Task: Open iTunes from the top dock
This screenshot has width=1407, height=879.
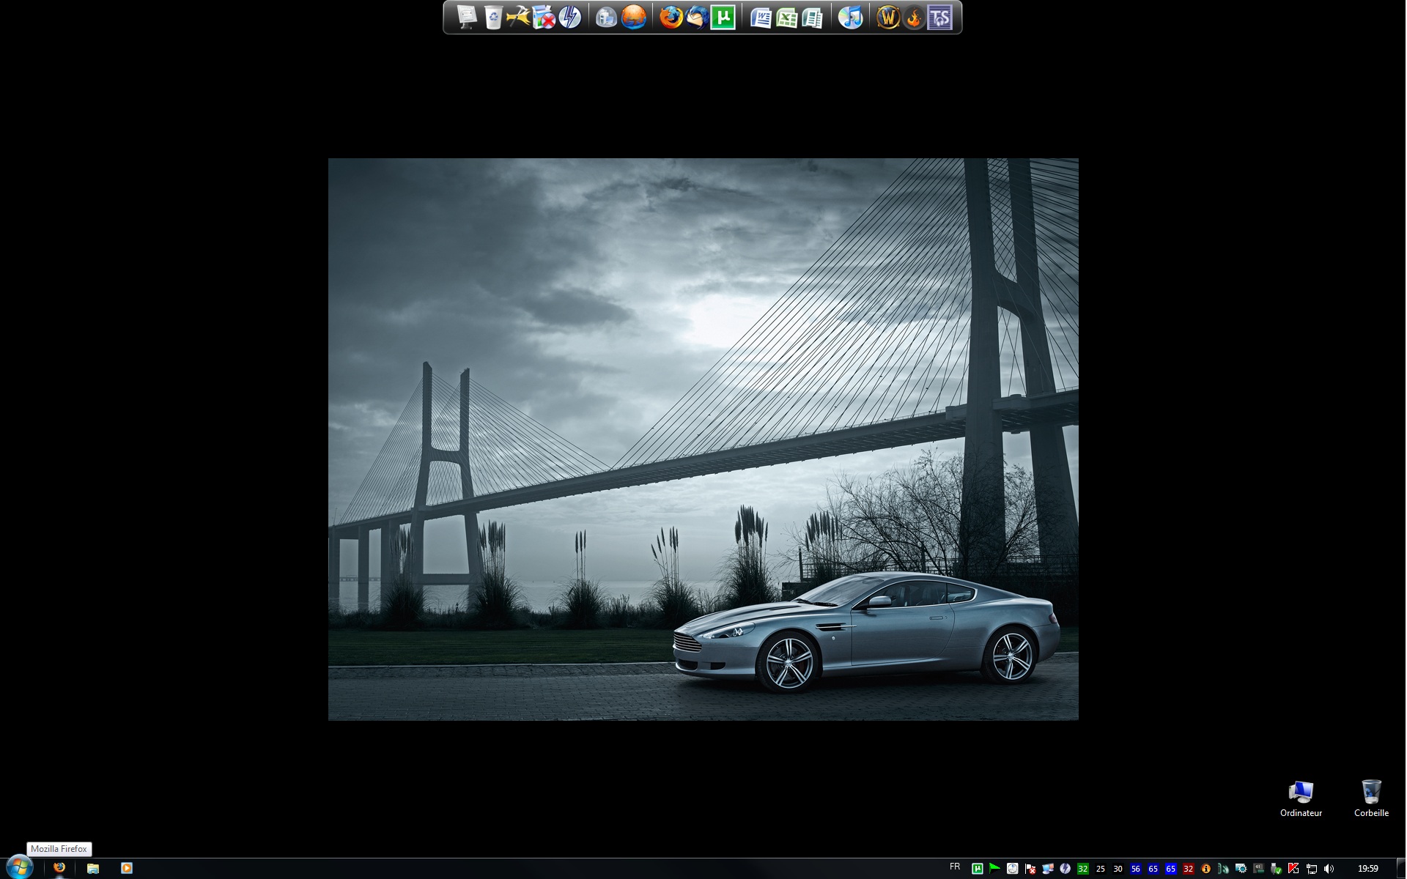Action: (850, 17)
